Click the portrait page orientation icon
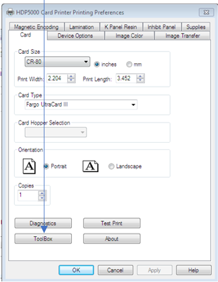 coord(29,166)
